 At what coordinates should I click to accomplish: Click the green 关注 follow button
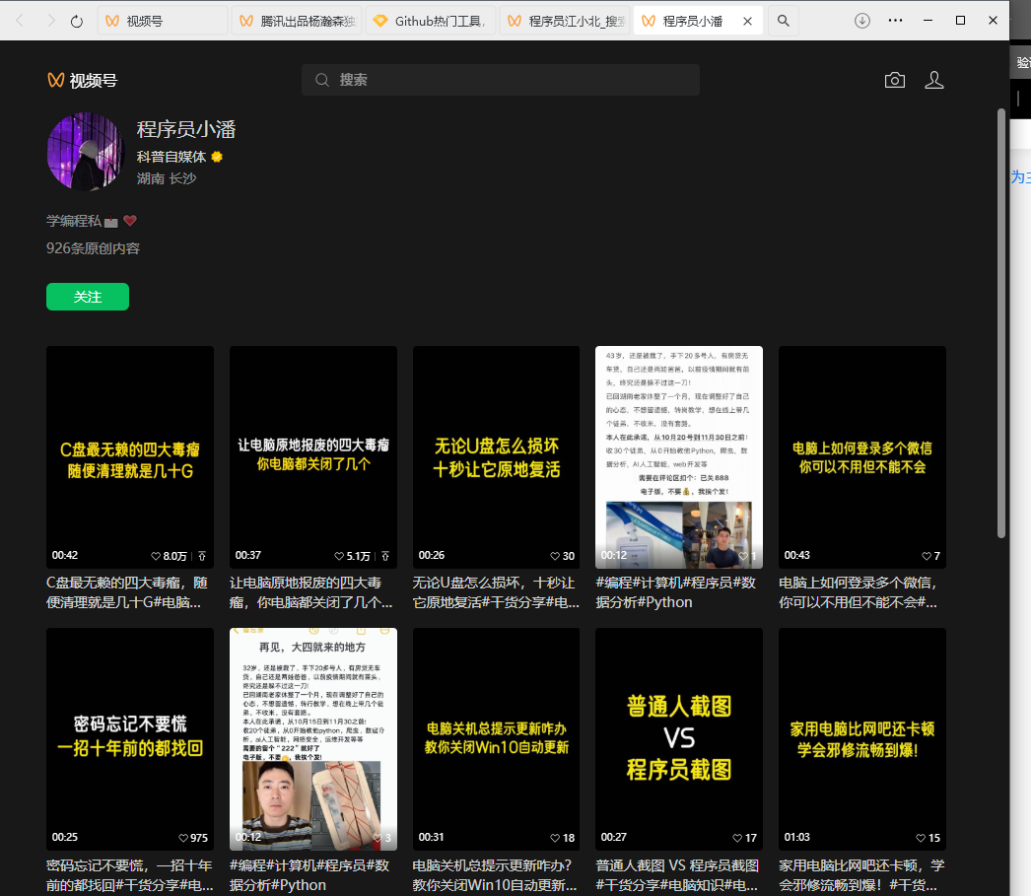(88, 297)
